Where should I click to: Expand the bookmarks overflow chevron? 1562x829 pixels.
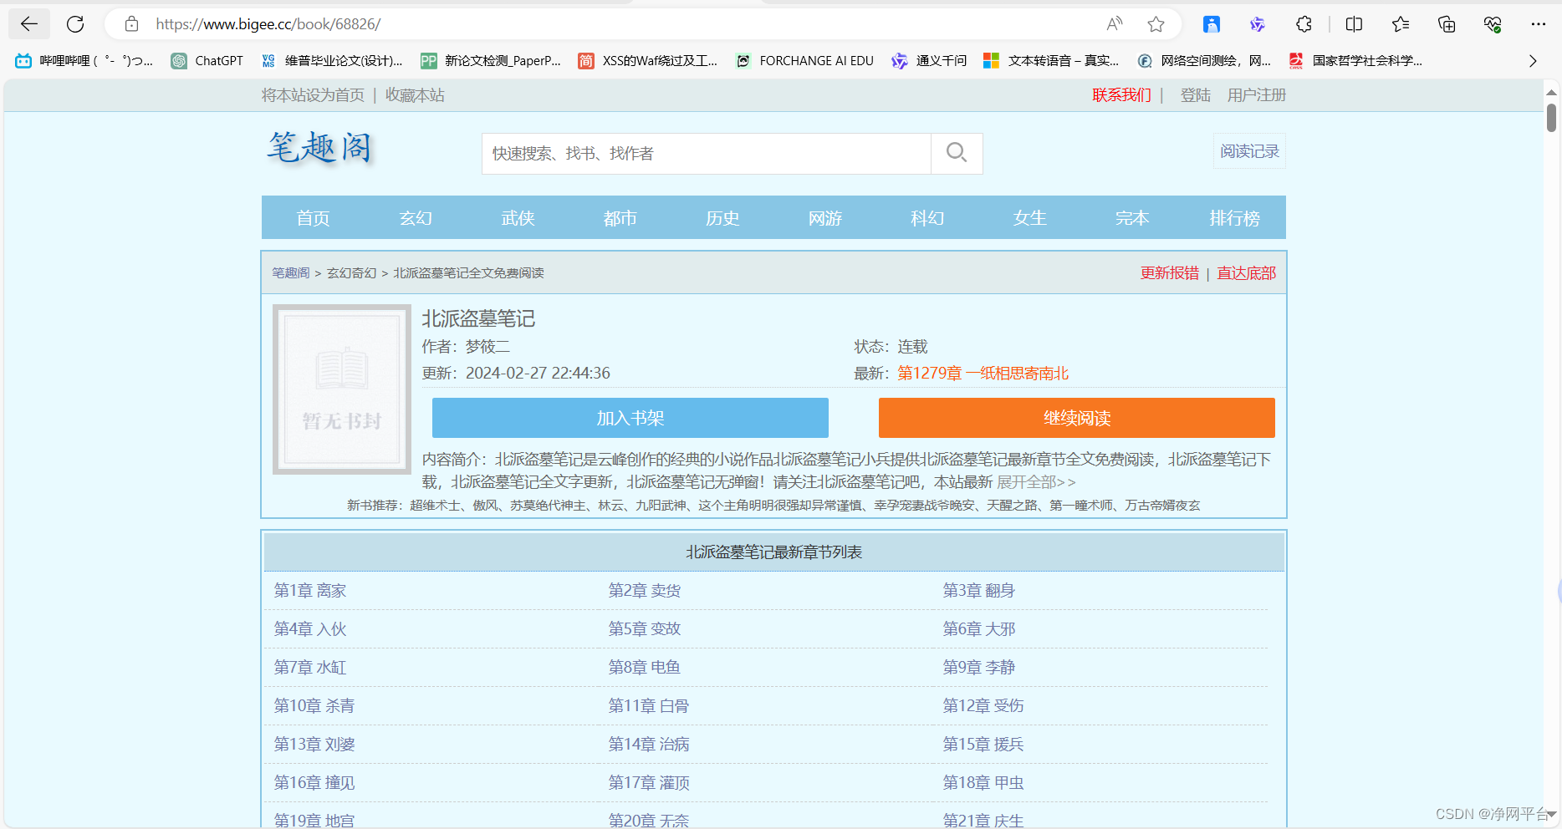click(1533, 61)
